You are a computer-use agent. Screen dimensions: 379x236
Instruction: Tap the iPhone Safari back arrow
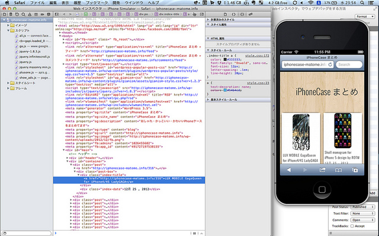pos(289,170)
